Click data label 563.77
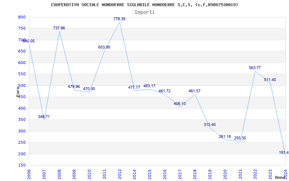The image size is (289, 181). 255,68
